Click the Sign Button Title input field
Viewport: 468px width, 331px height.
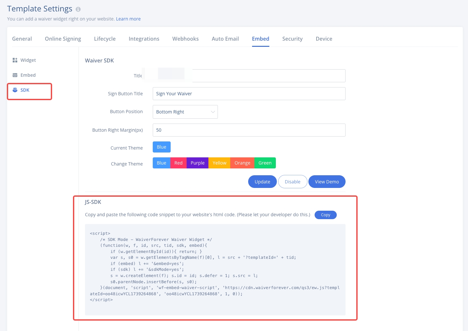coord(249,94)
